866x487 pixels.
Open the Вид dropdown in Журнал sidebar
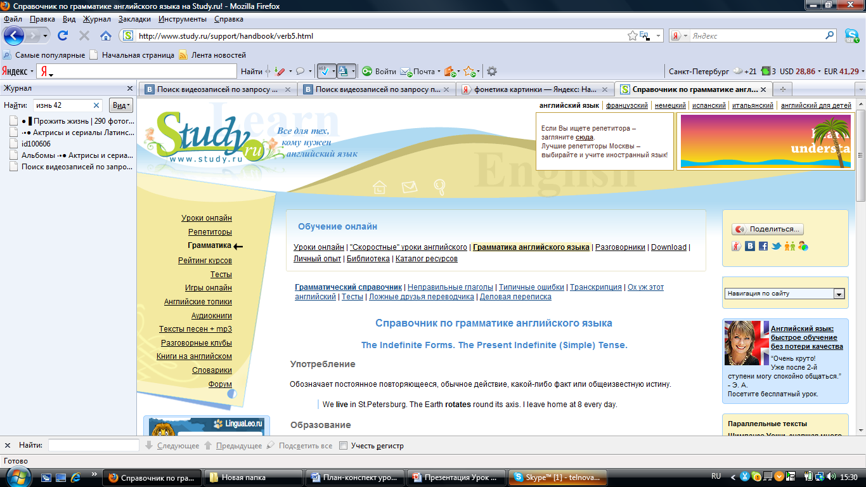[121, 105]
